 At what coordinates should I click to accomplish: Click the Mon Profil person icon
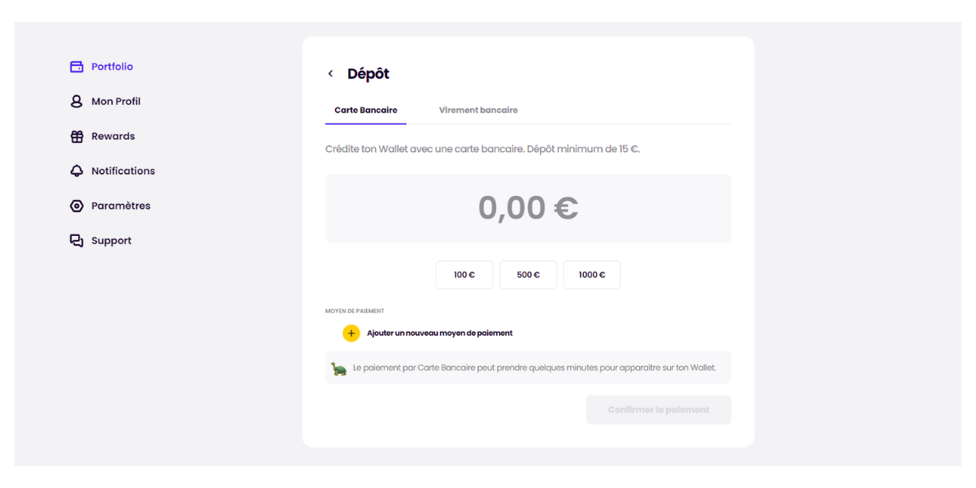tap(76, 102)
